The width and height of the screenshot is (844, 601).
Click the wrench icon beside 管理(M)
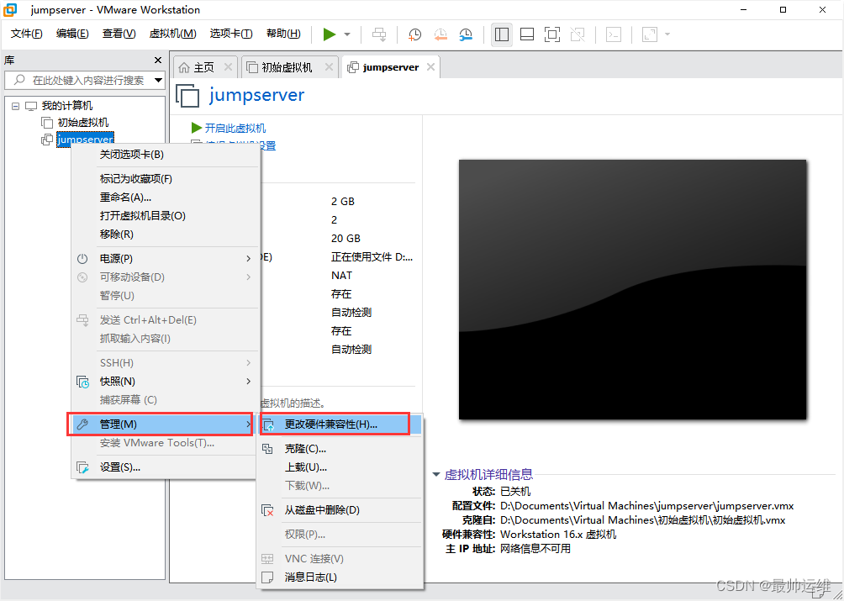coord(82,424)
